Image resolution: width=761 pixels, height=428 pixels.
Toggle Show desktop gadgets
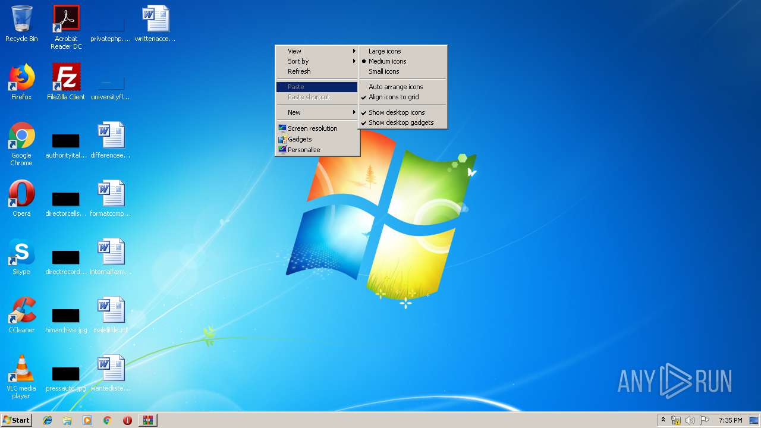(x=402, y=122)
